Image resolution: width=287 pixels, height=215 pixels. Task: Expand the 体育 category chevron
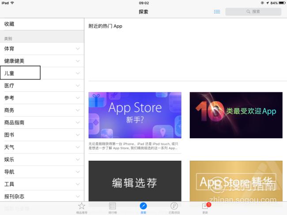tap(78, 49)
